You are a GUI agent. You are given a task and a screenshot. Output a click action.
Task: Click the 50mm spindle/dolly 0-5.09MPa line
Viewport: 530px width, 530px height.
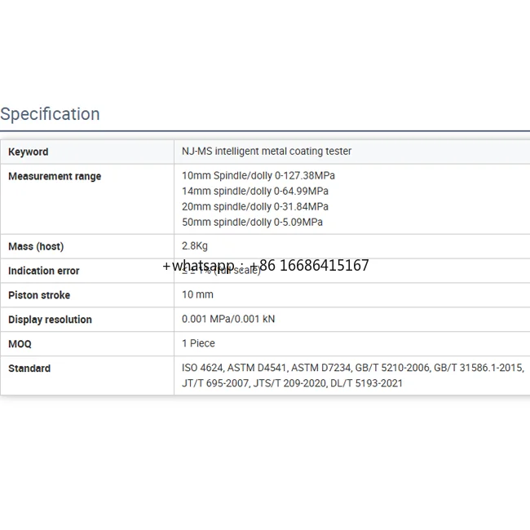pyautogui.click(x=252, y=222)
